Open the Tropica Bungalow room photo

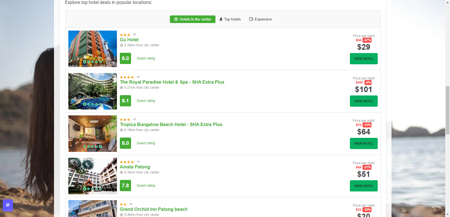click(x=93, y=134)
